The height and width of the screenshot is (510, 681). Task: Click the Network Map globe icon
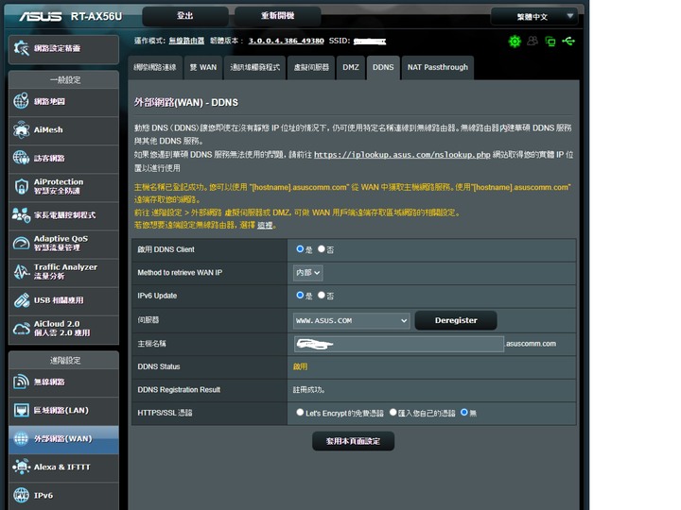[x=21, y=101]
